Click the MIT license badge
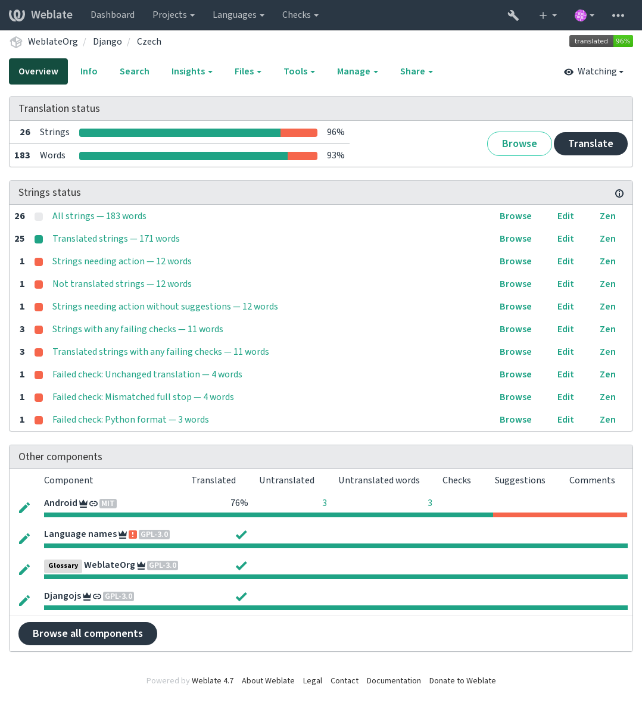This screenshot has width=642, height=703. [108, 504]
